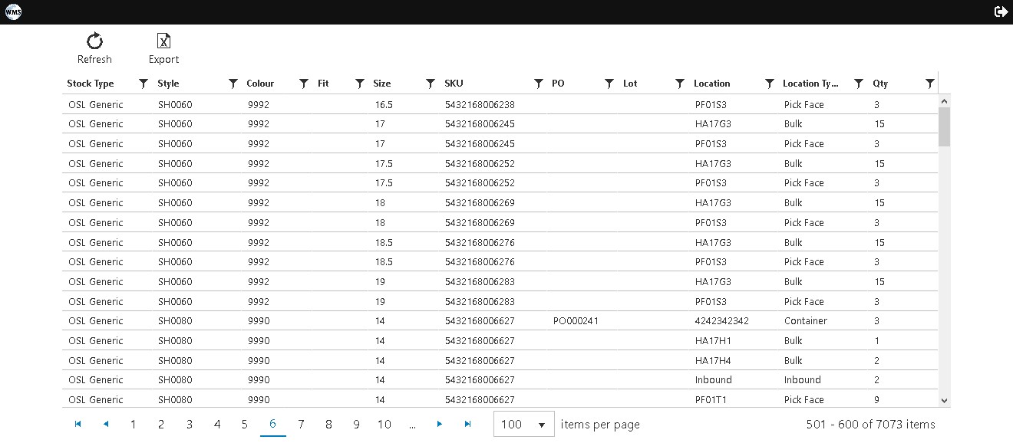The width and height of the screenshot is (1013, 443).
Task: Jump to the last page
Action: click(x=467, y=424)
